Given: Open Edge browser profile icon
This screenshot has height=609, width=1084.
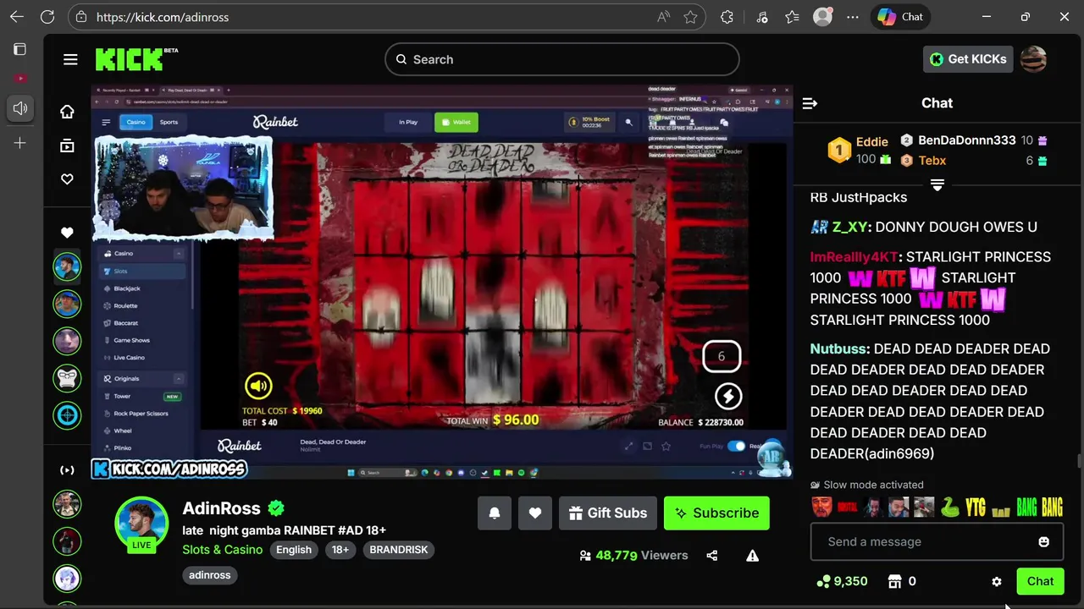Looking at the screenshot, I should 822,17.
